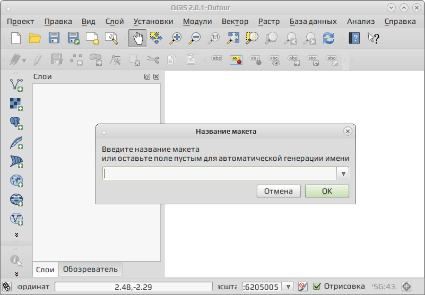Click Toggle editing pencil icon
Image resolution: width=425 pixels, height=295 pixels.
click(38, 59)
